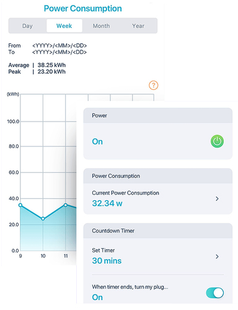Click the chart data point at 9
The width and height of the screenshot is (238, 310).
coord(20,205)
